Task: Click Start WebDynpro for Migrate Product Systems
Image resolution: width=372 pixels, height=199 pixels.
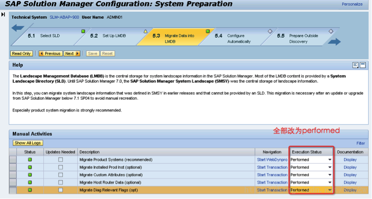Action: point(272,160)
